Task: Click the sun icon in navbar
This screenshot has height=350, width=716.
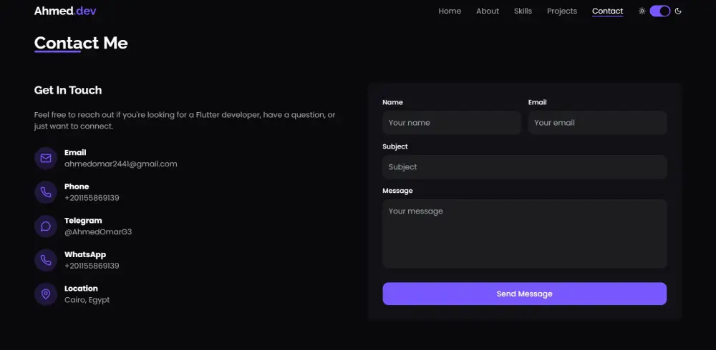Action: [x=642, y=11]
